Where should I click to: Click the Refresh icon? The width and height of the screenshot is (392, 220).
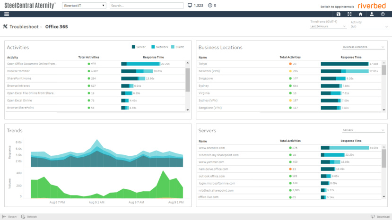(23, 217)
